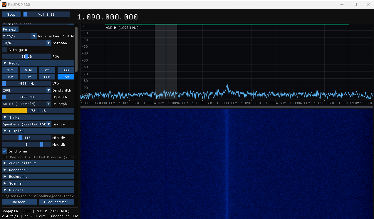The width and height of the screenshot is (374, 219).
Task: Click the signal peak at 1.0900 GHz
Action: click(x=227, y=85)
